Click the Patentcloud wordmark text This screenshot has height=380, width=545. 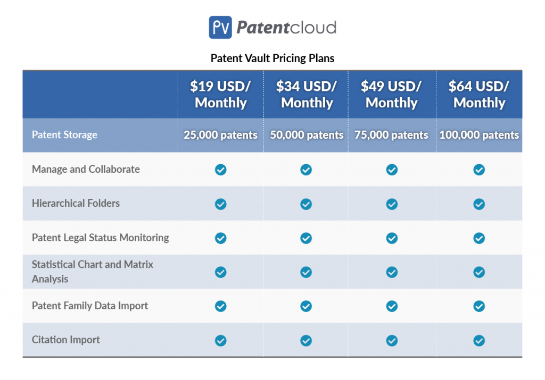286,28
